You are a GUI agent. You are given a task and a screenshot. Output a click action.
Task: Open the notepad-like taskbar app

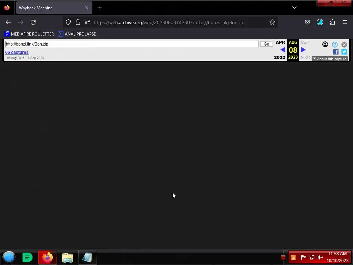pos(87,257)
